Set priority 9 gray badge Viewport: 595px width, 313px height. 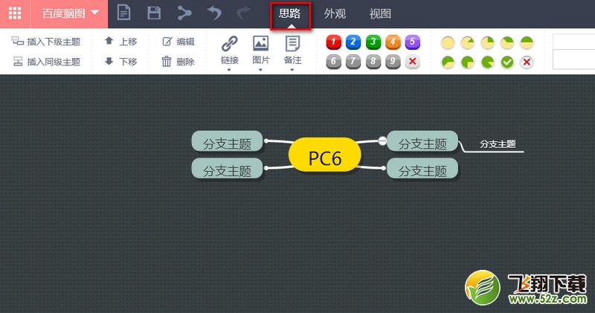393,62
